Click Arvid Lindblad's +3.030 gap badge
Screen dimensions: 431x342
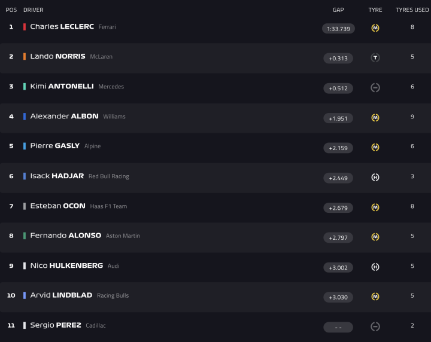pyautogui.click(x=338, y=297)
